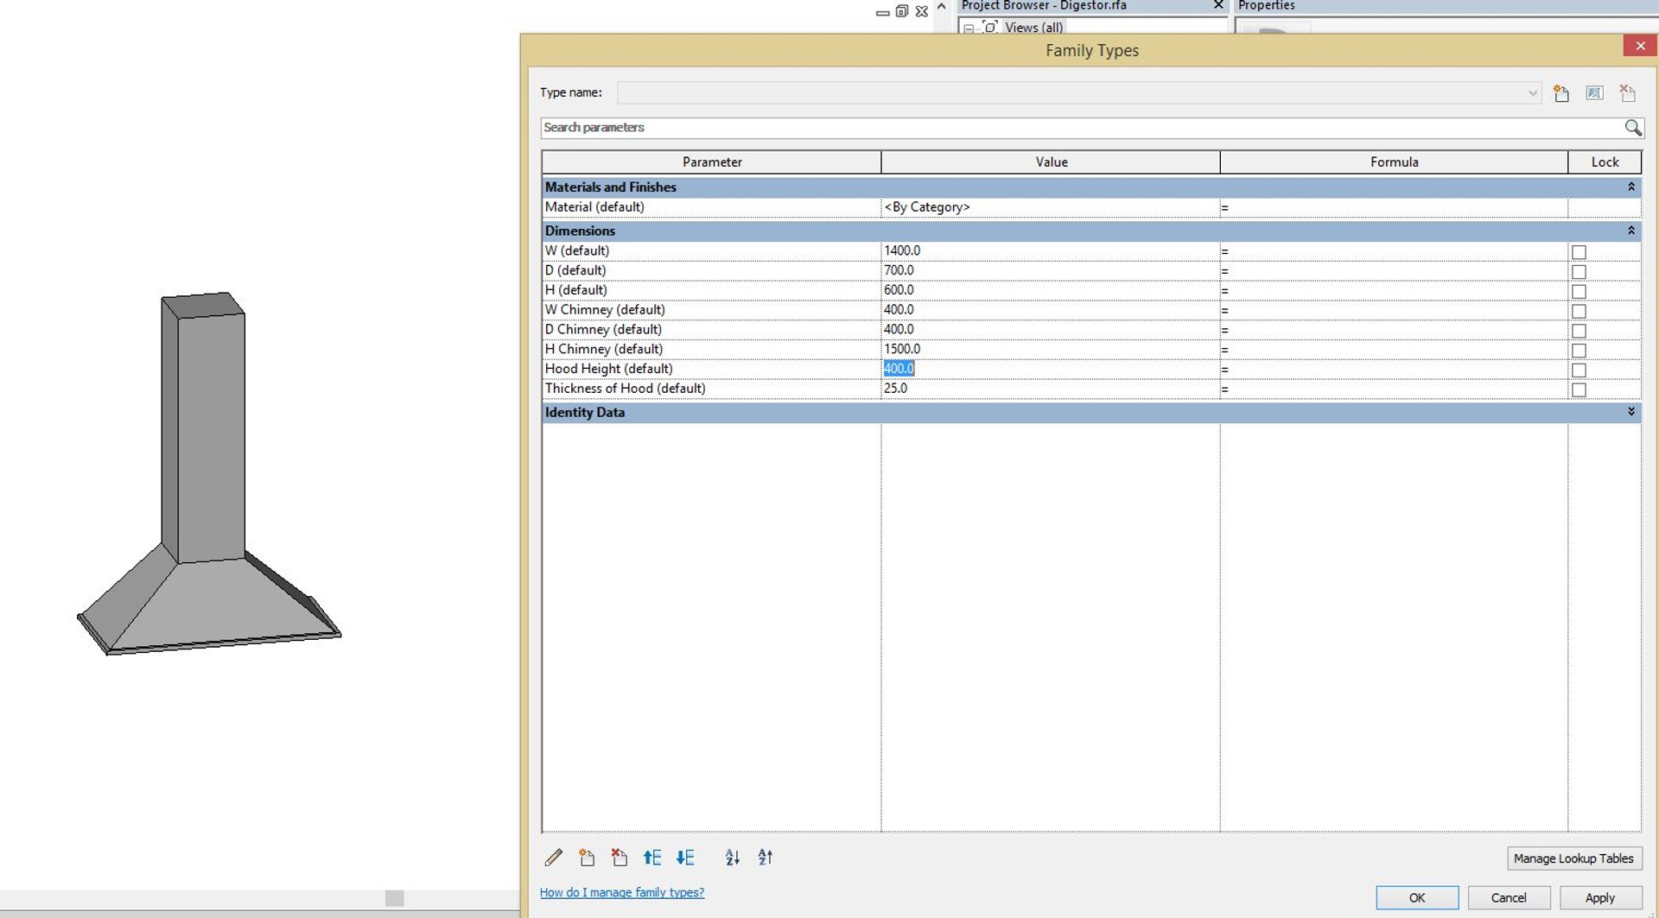Click the Move Parameter Up icon
The width and height of the screenshot is (1659, 918).
click(x=652, y=858)
